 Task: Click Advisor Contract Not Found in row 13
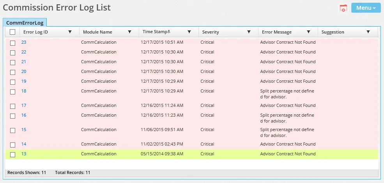288,154
